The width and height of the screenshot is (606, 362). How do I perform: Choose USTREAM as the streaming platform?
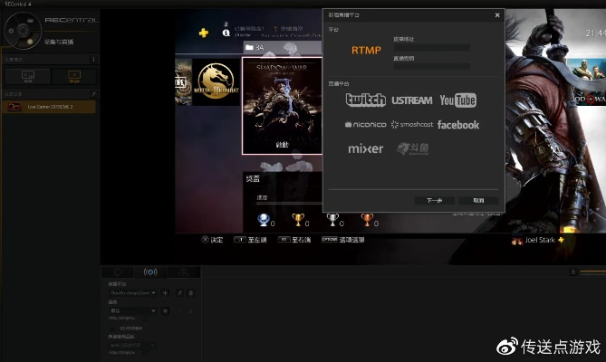point(412,100)
